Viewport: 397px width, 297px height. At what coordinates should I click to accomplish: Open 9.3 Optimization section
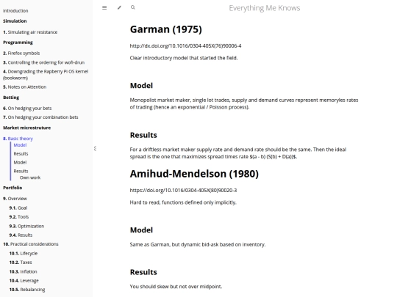click(x=26, y=227)
